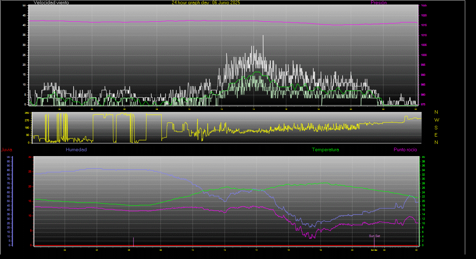Click the 'W' wind direction letter
476x259 pixels.
tap(437, 120)
